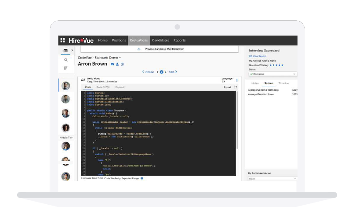This screenshot has height=221, width=363.
Task: Click the sort order icon in sidebar
Action: pos(66,68)
